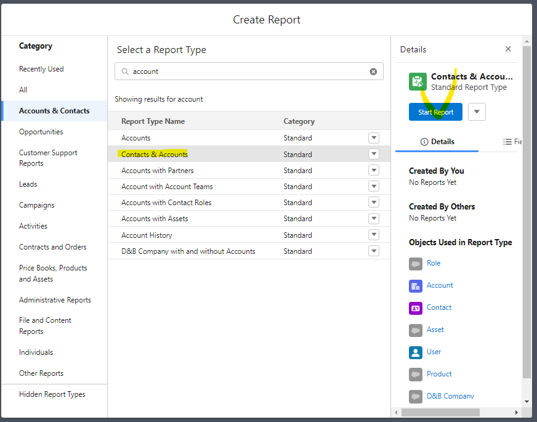
Task: Select the Accounts with Assets row
Action: [x=155, y=219]
